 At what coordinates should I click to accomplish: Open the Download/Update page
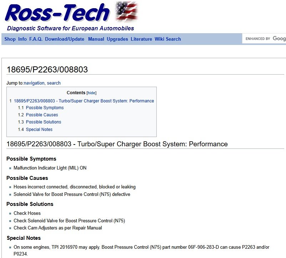pyautogui.click(x=65, y=39)
